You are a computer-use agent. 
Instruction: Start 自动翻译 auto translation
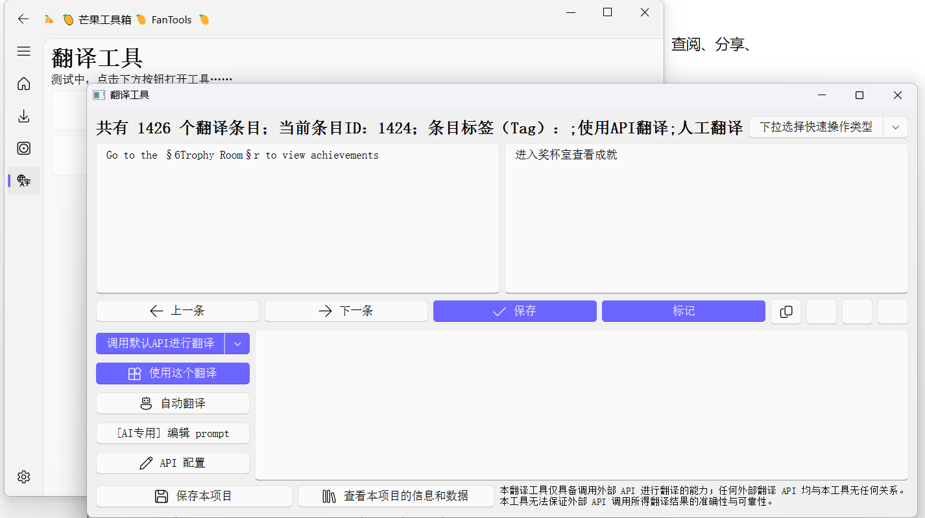tap(173, 403)
